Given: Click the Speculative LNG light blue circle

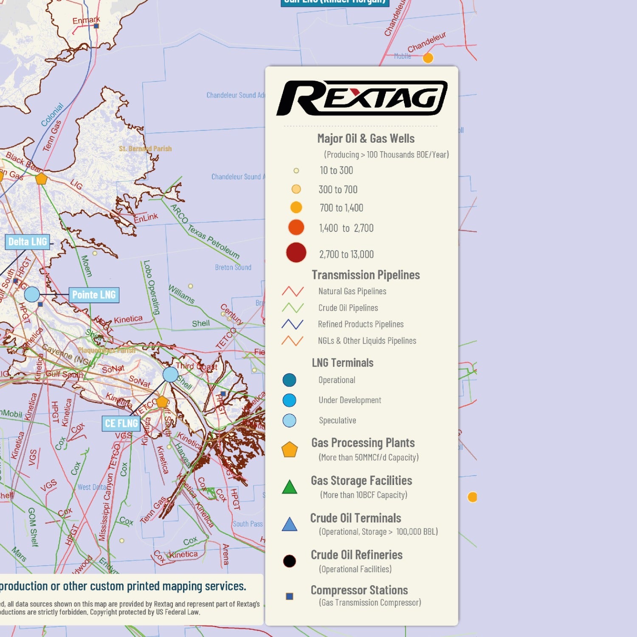Looking at the screenshot, I should click(289, 420).
